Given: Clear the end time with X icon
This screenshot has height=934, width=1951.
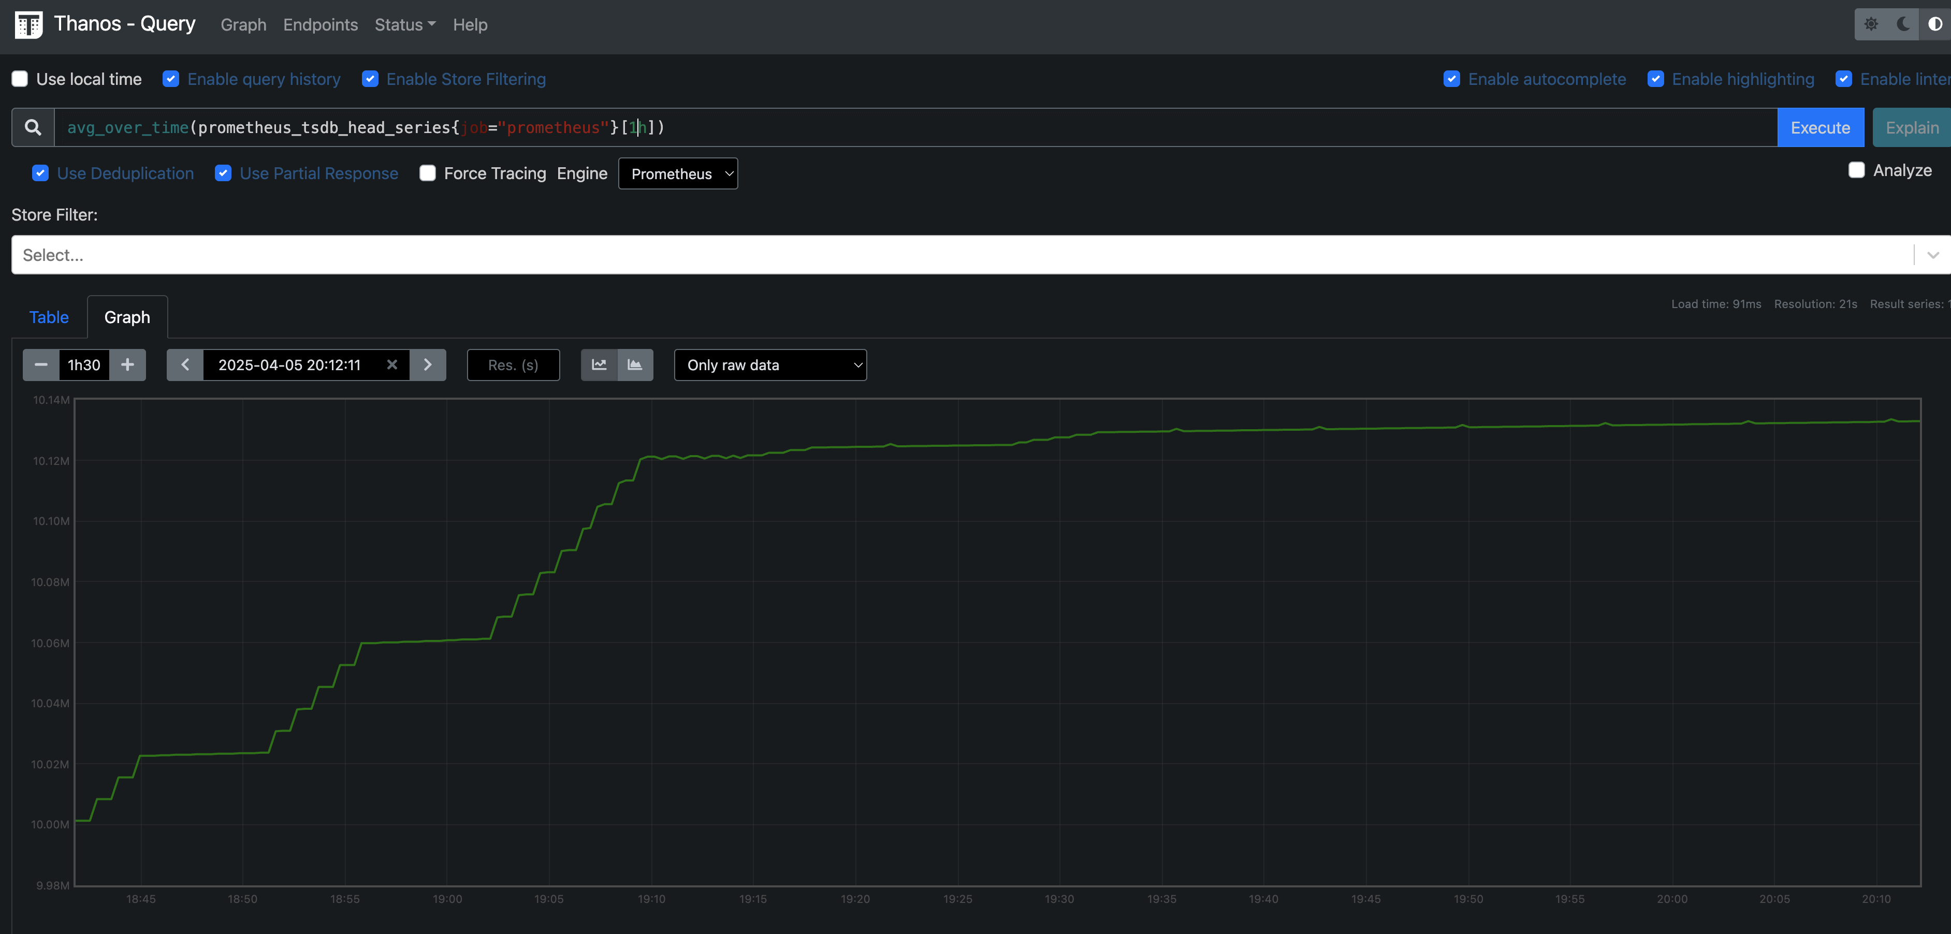Looking at the screenshot, I should 391,365.
